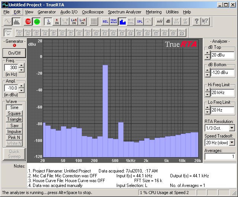Open the RTA Resolution dropdown
The height and width of the screenshot is (197, 238).
pos(232,128)
